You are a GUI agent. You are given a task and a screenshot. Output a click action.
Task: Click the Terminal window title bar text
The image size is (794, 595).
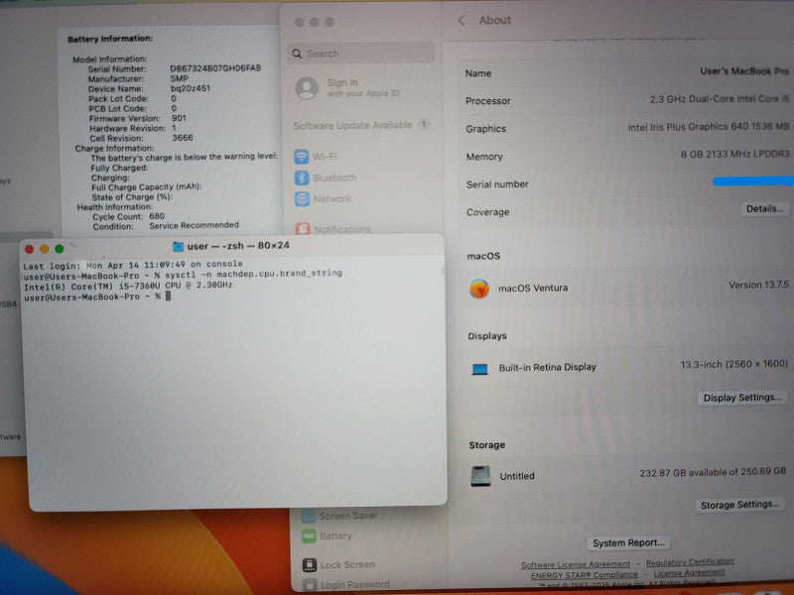point(238,246)
